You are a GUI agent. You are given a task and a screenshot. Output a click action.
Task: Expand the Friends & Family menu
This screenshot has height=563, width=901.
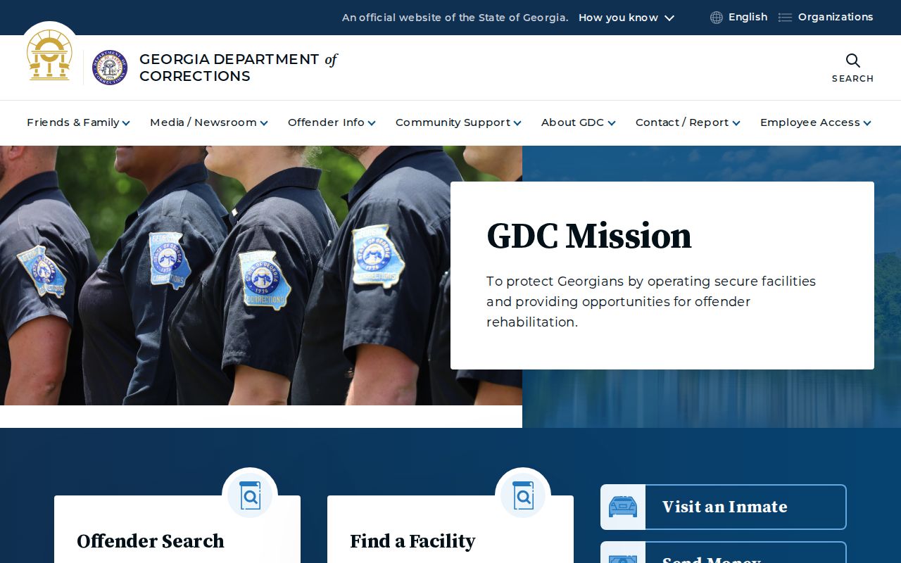78,122
